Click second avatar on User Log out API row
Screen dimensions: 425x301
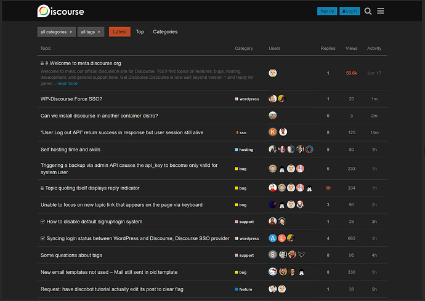click(283, 132)
